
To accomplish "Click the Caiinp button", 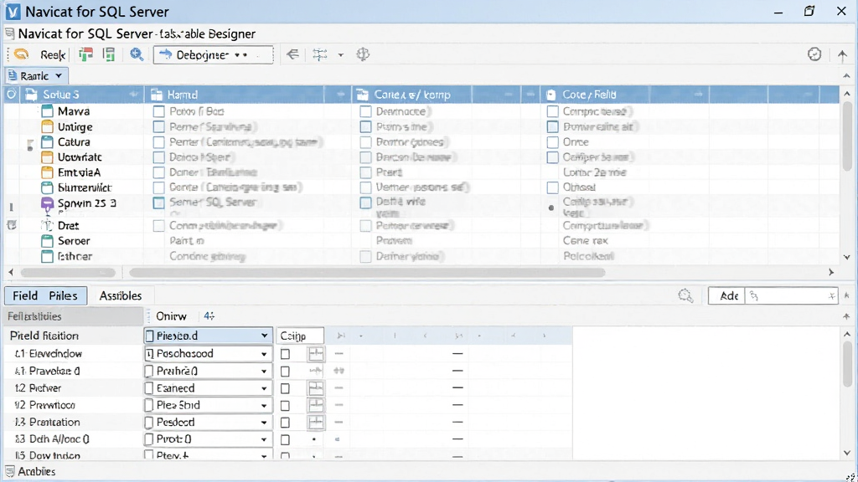I will click(x=300, y=336).
